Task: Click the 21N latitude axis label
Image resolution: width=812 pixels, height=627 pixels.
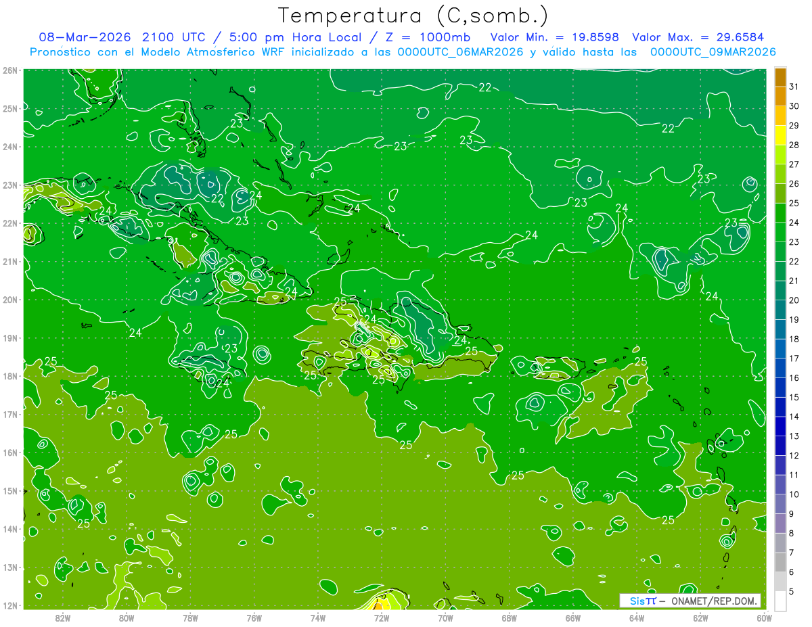Action: coord(10,261)
